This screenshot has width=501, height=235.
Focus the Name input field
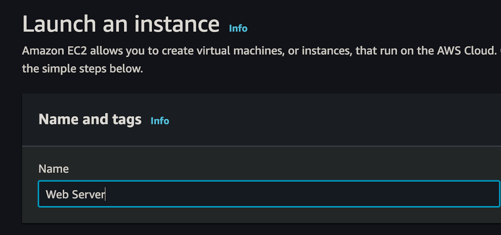point(269,194)
